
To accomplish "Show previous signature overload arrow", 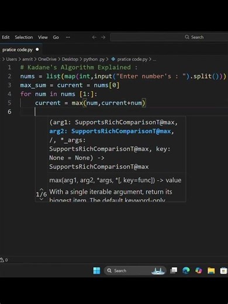I will tap(42, 189).
